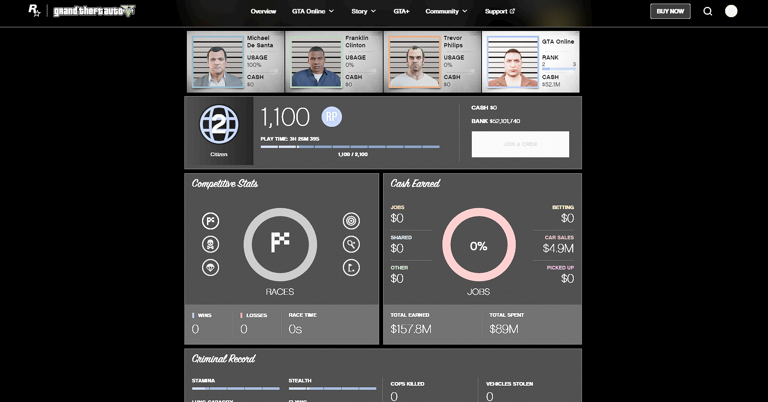
Task: Click the "Criminal Record" heading
Action: 224,359
